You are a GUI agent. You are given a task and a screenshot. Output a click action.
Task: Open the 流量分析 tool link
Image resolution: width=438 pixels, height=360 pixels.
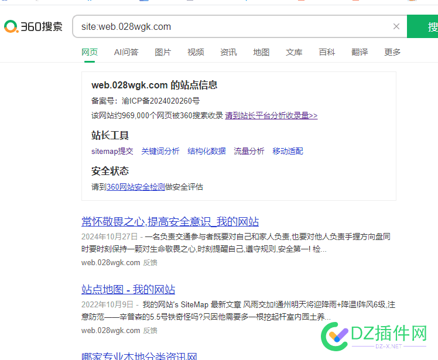tap(249, 151)
